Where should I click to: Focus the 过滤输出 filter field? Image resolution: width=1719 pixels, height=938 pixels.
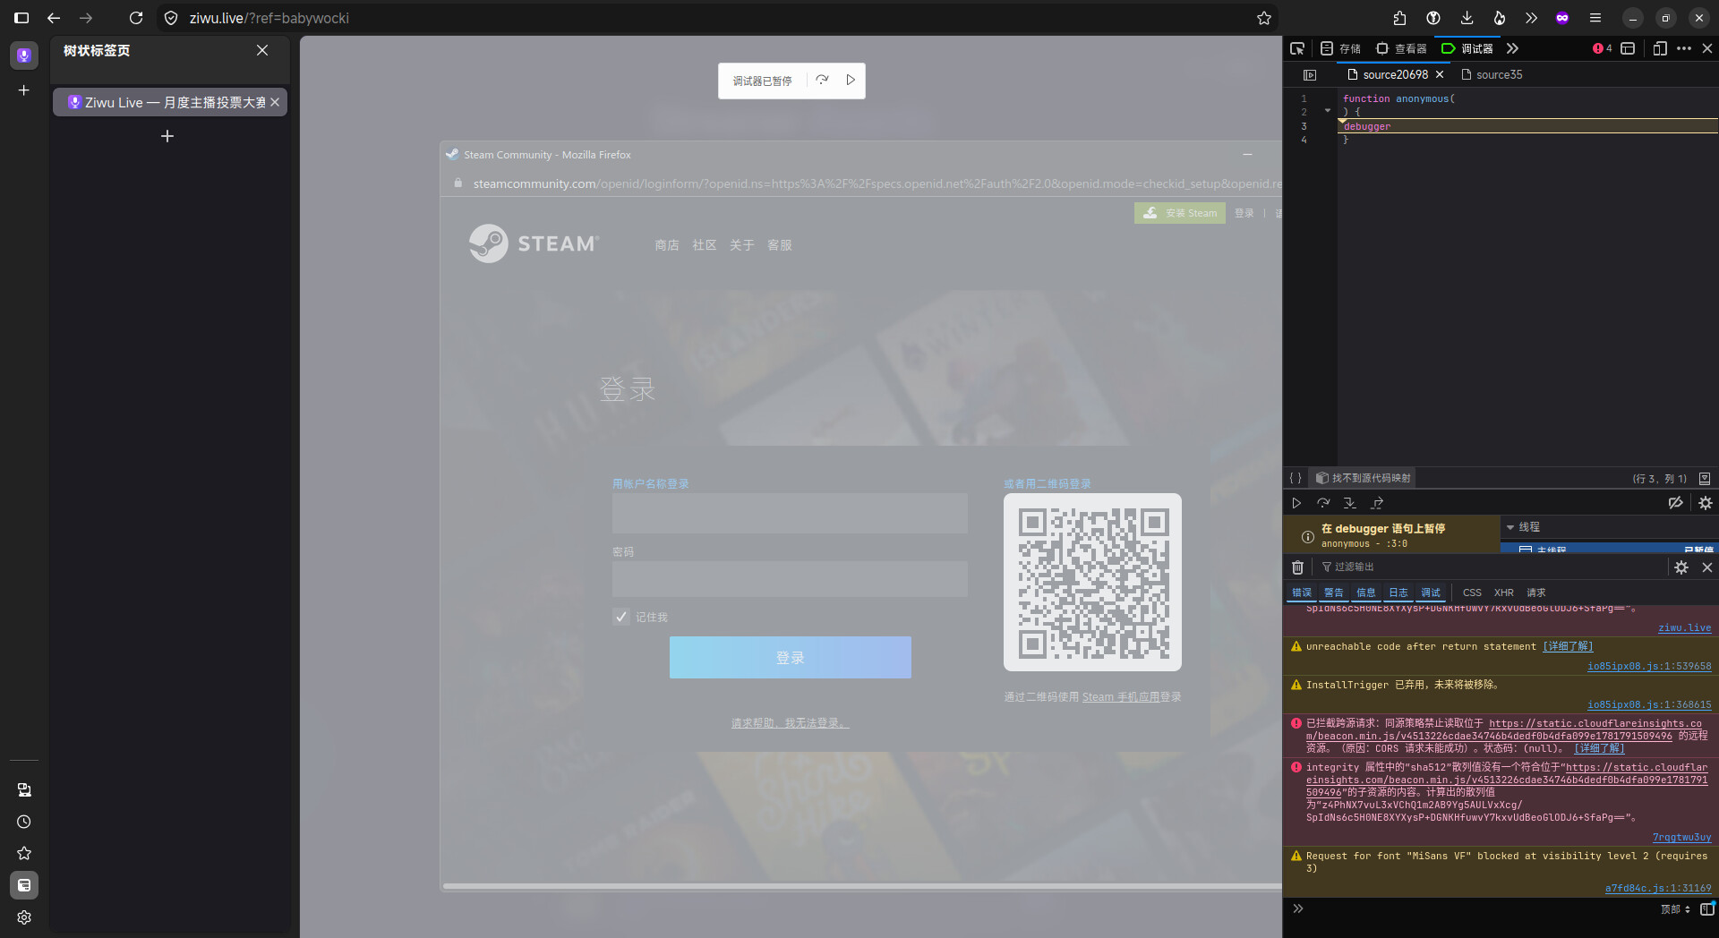tap(1491, 567)
